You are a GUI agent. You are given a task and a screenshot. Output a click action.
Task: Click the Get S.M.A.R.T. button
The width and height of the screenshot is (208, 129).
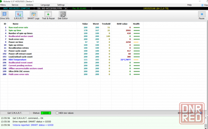15,113
